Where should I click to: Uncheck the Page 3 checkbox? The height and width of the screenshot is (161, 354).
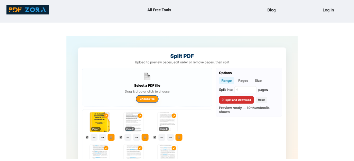[155, 137]
